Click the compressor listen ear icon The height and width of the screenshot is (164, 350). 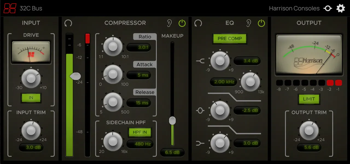point(170,23)
